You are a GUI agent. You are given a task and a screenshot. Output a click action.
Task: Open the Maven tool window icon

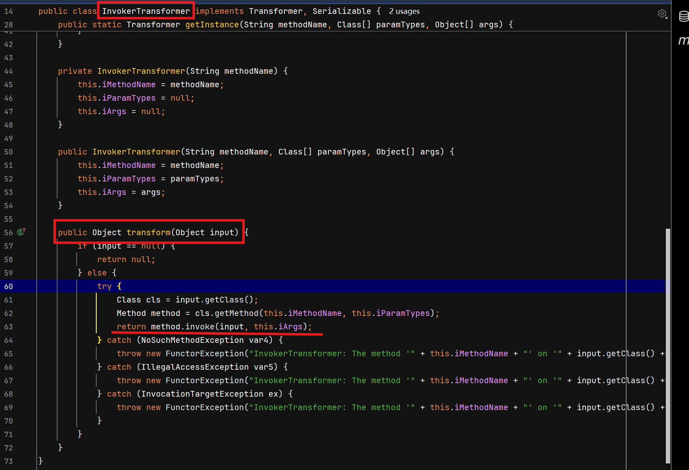click(683, 40)
